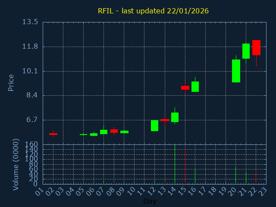Select the red candlestick on day 22
Screen dimensions: 276x207
256,47
